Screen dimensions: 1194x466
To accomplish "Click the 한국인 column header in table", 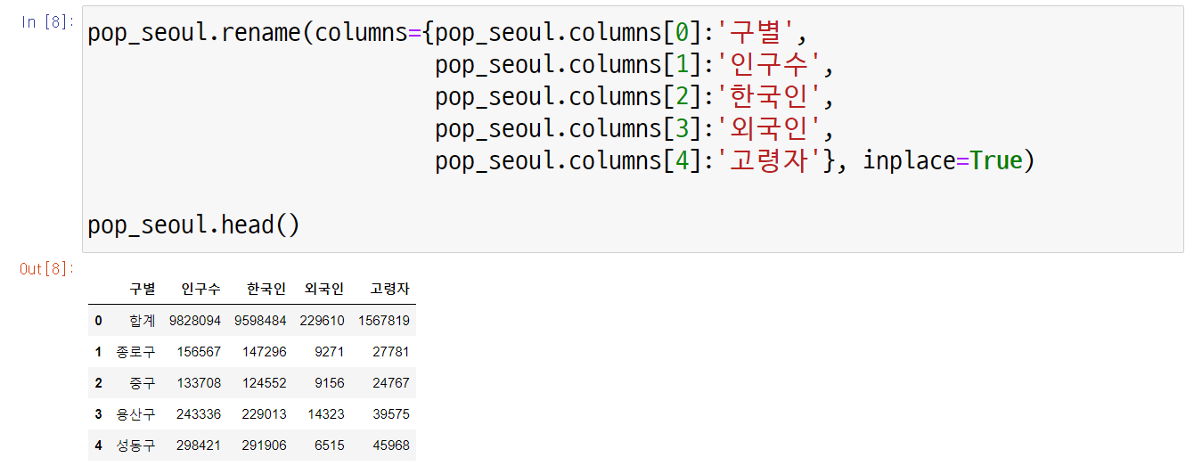I will (x=266, y=289).
